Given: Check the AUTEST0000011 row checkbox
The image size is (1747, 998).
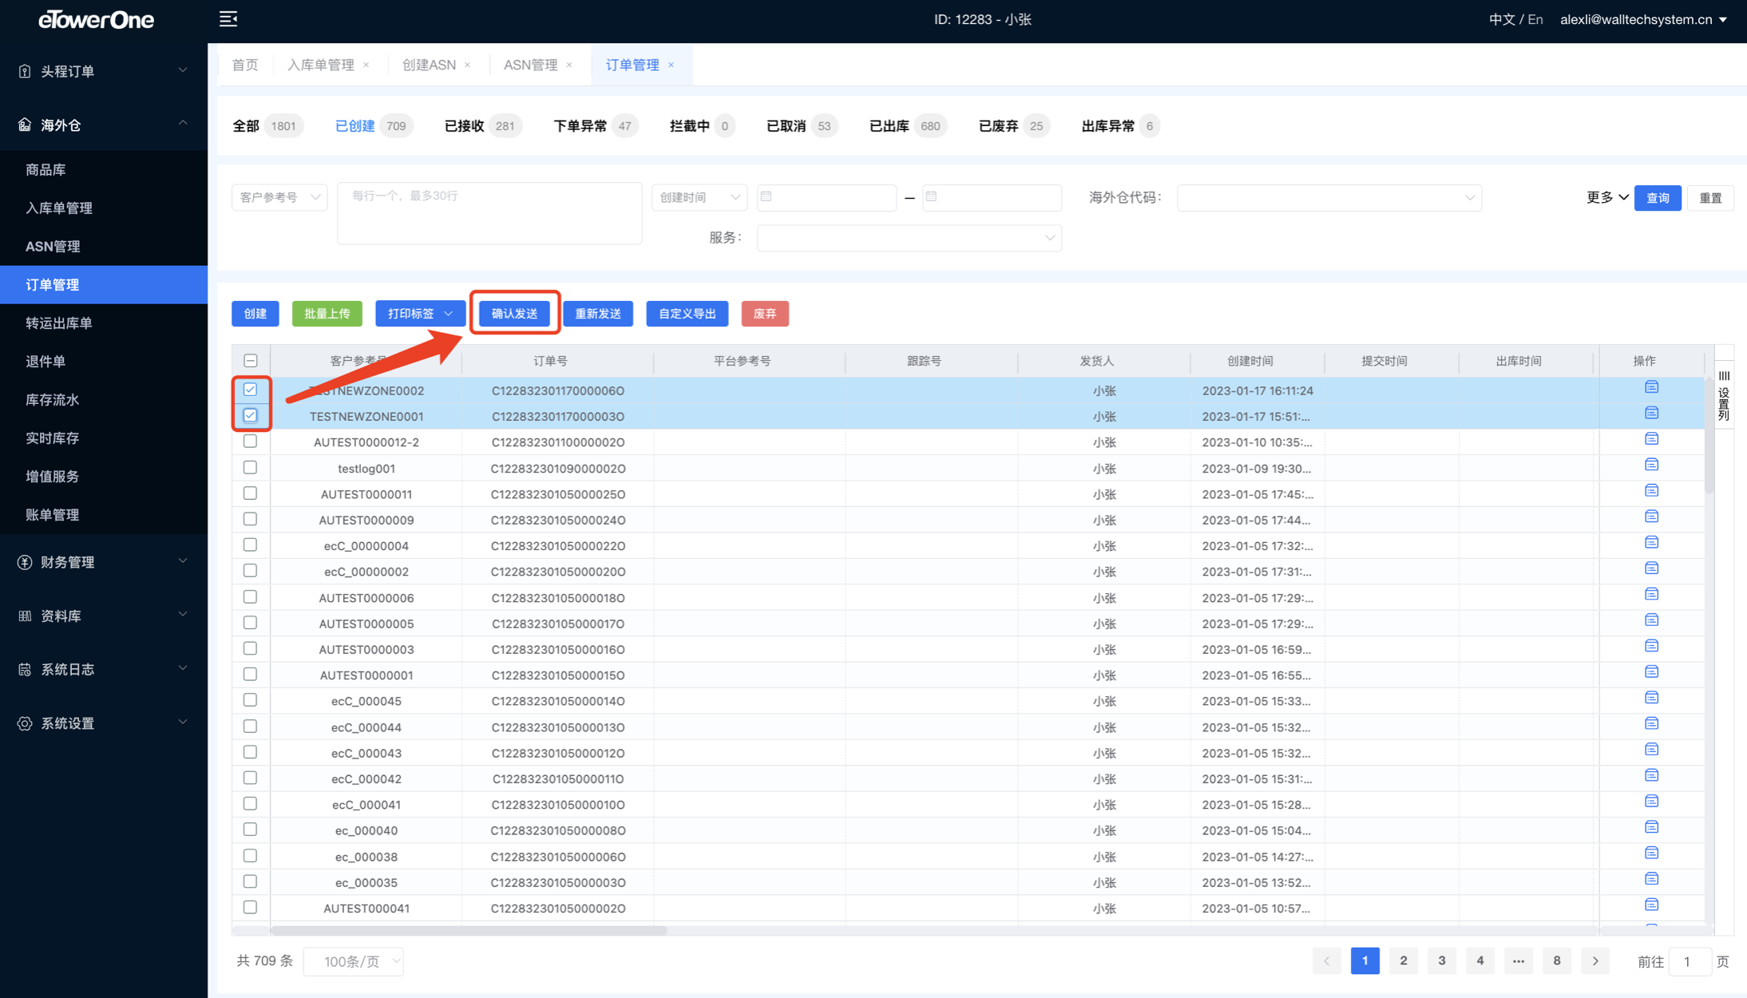Looking at the screenshot, I should click(251, 493).
